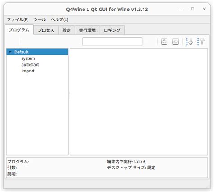Click the 端末内で実行: いいえ text

126,162
